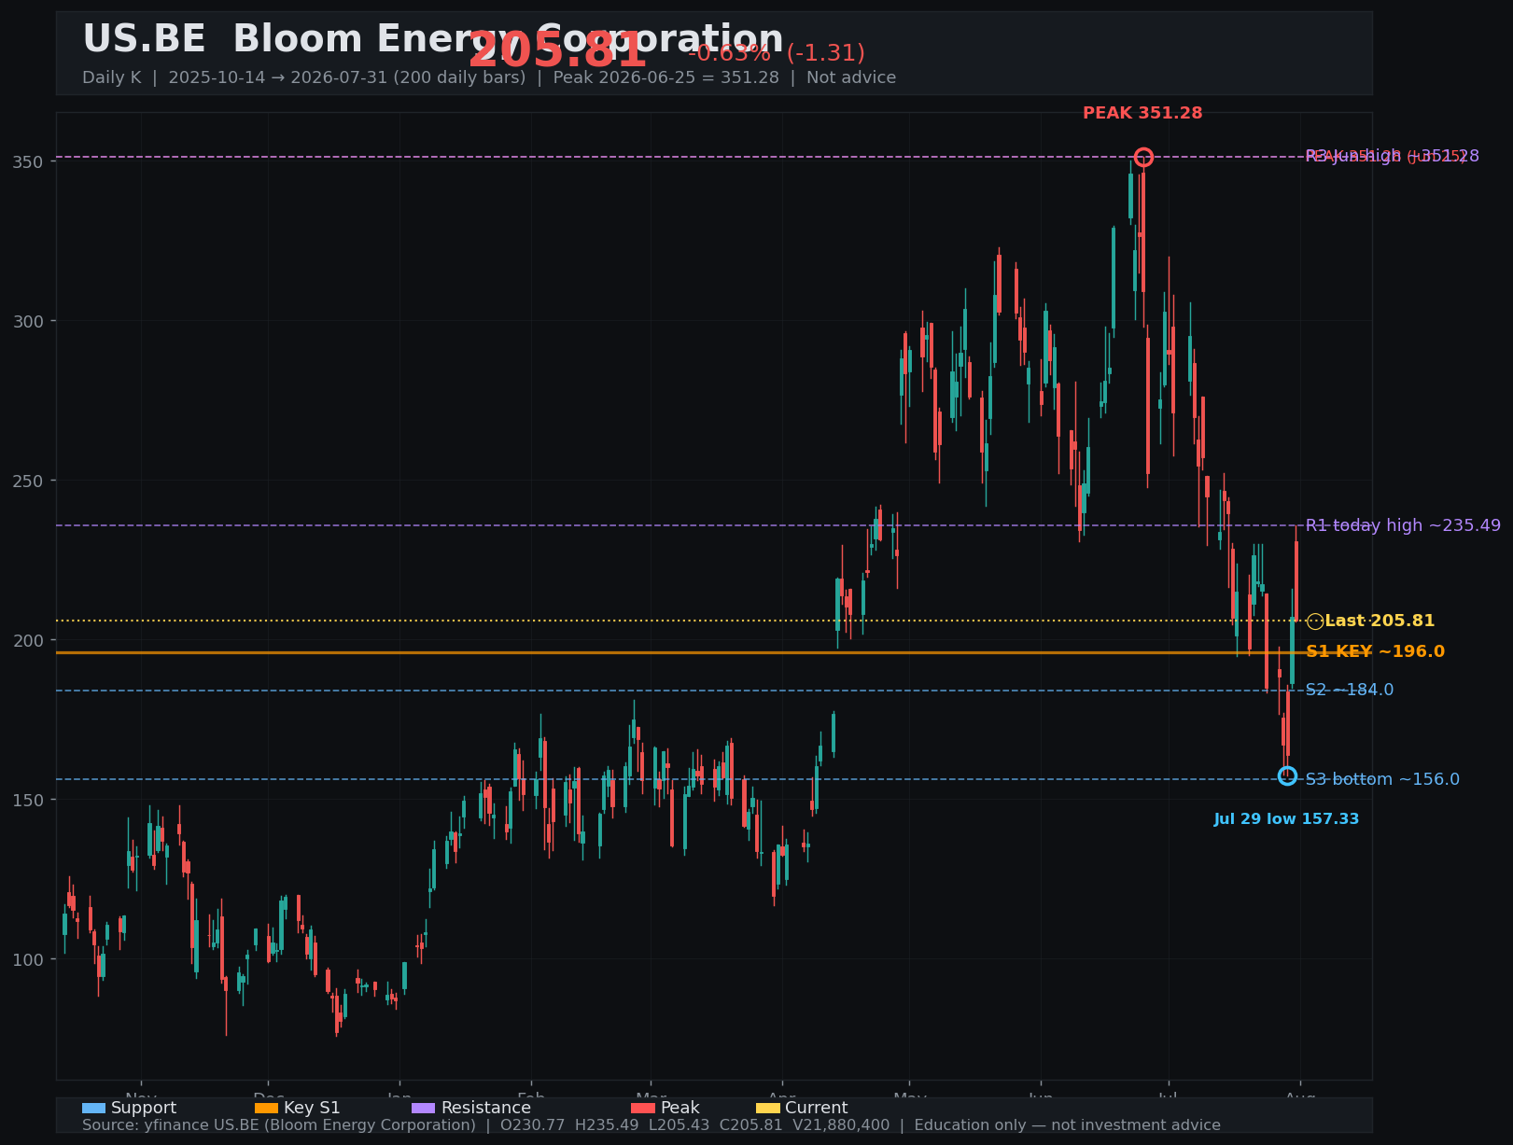The image size is (1513, 1145).
Task: Click the 'S3 bottom ~156.0' label
Action: click(1382, 779)
